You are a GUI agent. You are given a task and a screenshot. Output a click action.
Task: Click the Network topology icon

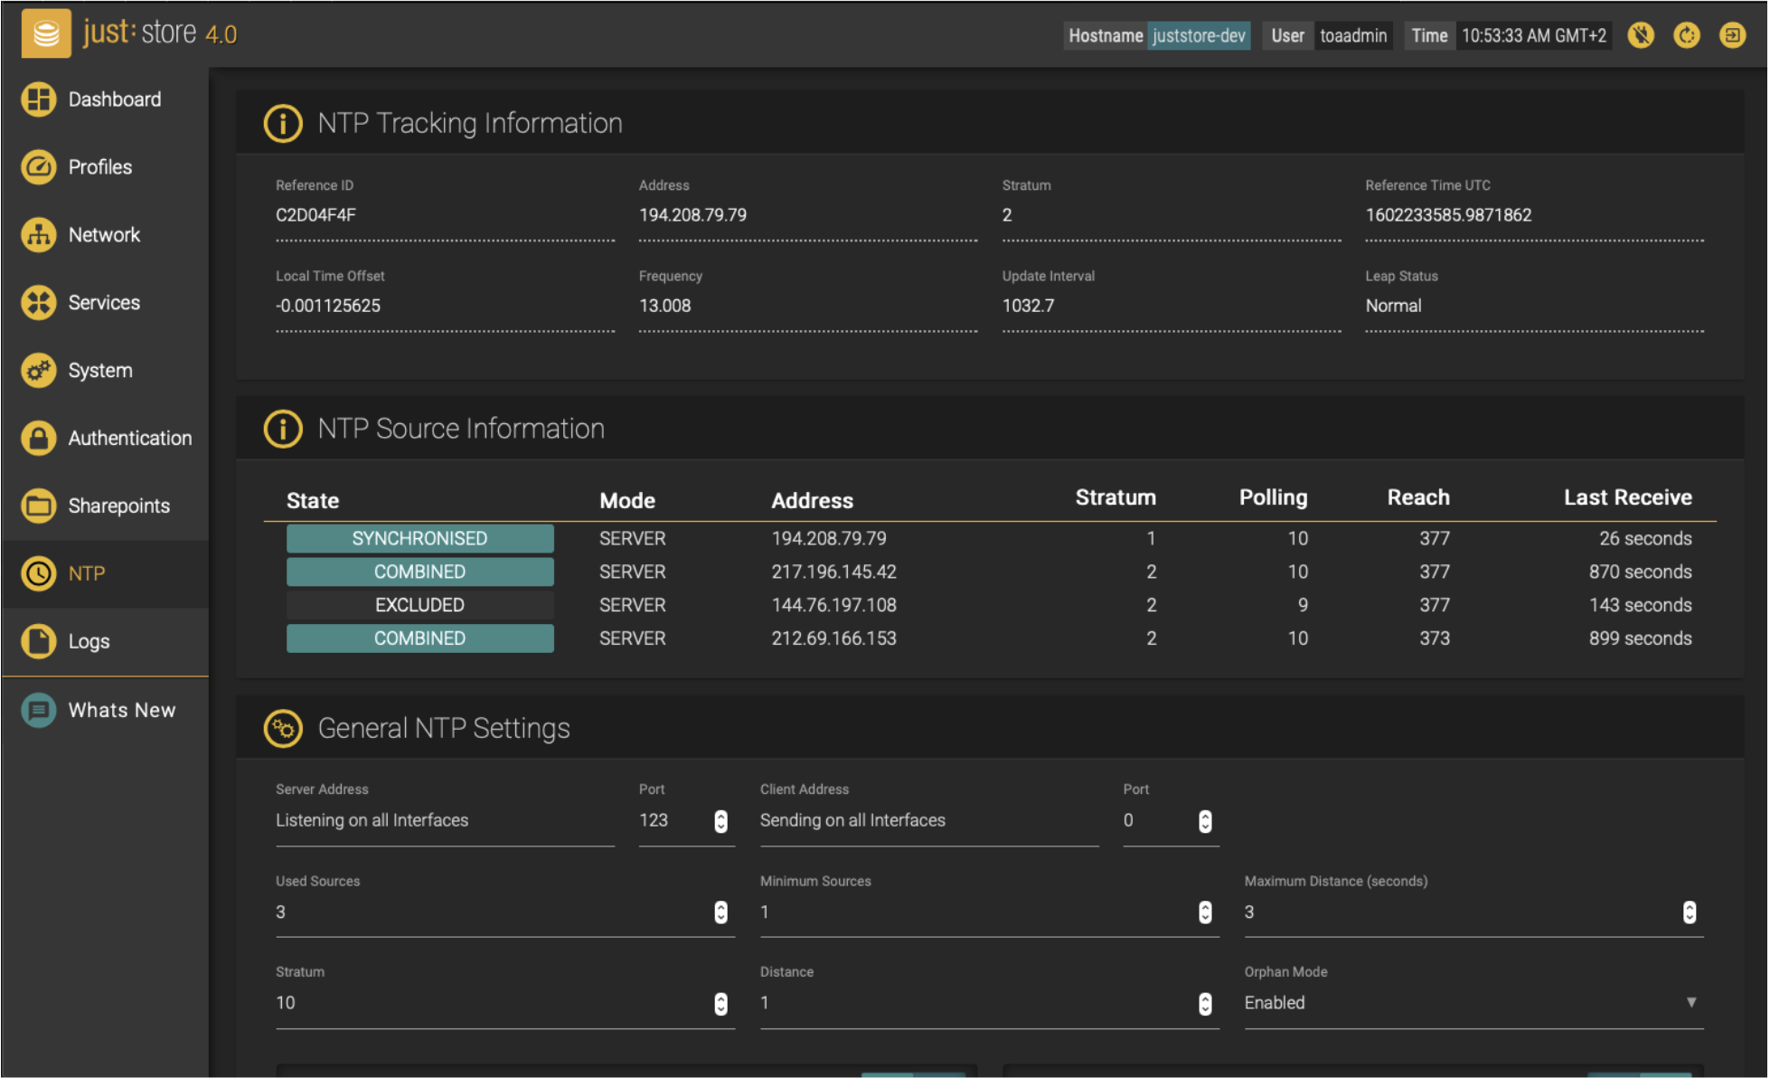pyautogui.click(x=39, y=235)
